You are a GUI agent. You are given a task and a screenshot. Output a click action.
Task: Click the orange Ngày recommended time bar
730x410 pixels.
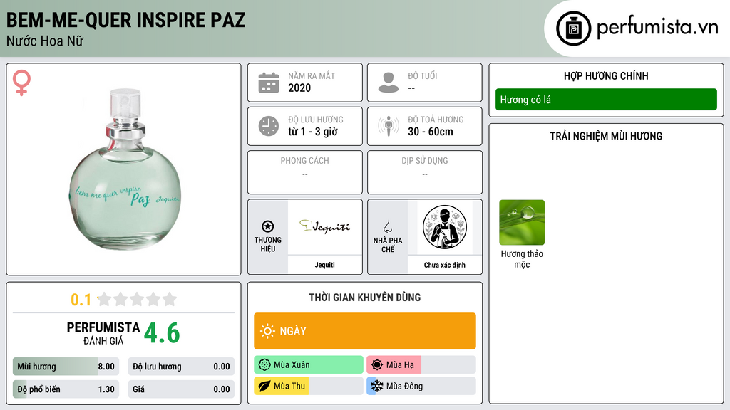(365, 331)
